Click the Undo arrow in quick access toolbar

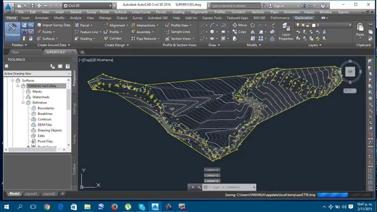click(46, 6)
